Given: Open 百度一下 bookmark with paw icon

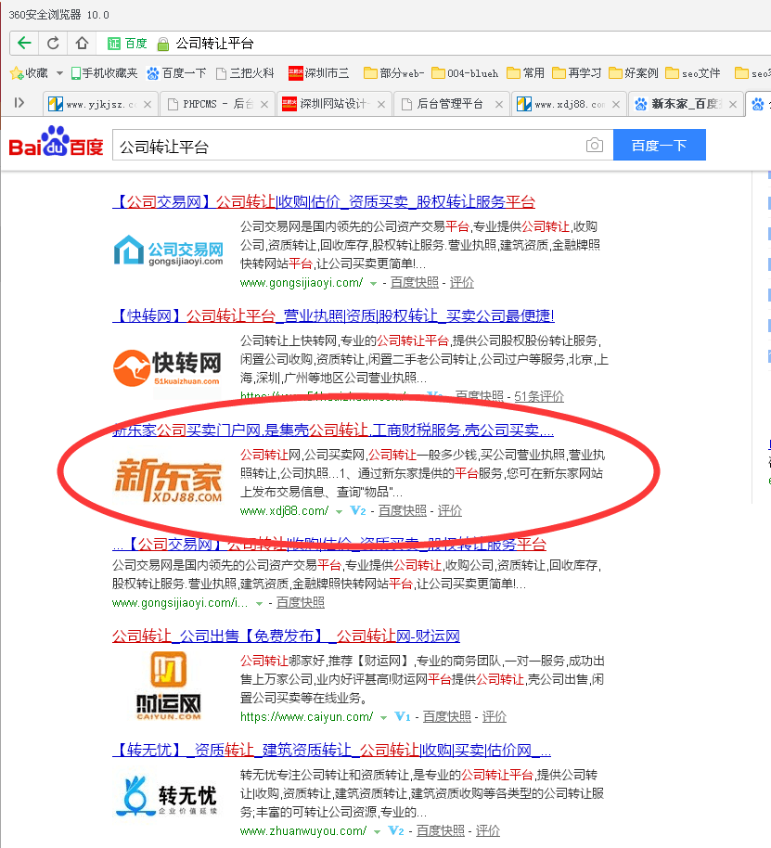Looking at the screenshot, I should pos(176,73).
